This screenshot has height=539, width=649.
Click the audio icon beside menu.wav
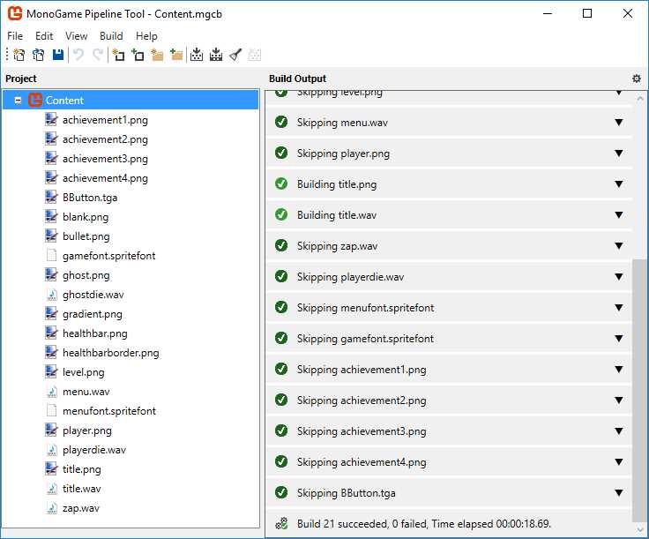52,391
